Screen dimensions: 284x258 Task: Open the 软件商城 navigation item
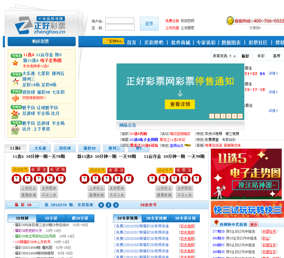tap(181, 42)
